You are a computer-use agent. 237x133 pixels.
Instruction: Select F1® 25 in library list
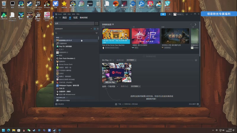[62, 88]
